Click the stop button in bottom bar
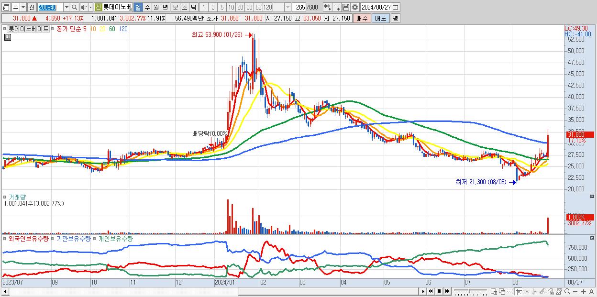Screen dimensions: 597x297 (439, 291)
